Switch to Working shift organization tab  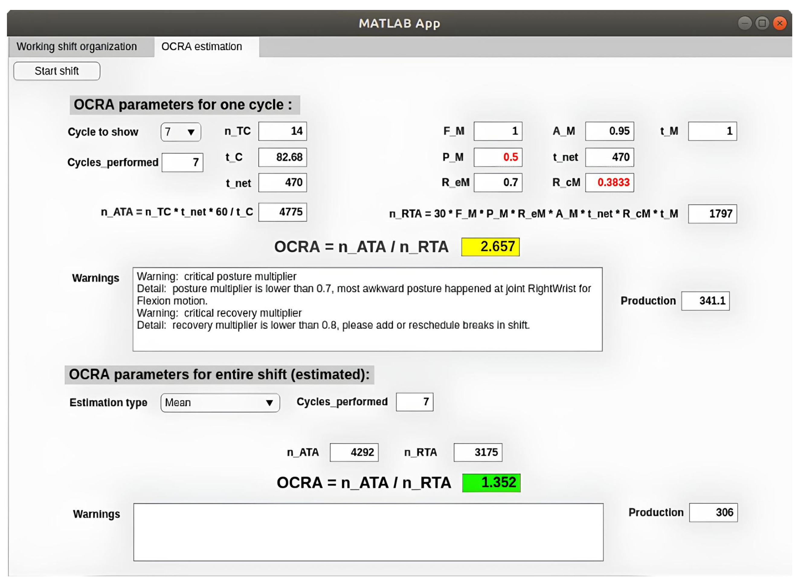[x=77, y=46]
